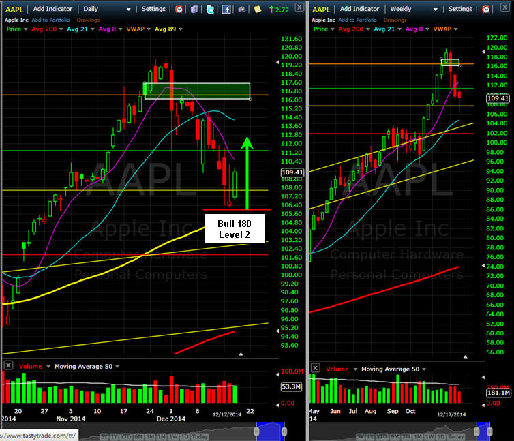Screen dimensions: 514x441
Task: Expand Avg 89 indicator options
Action: (181, 29)
